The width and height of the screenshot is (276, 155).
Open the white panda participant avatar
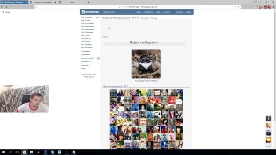pos(157,115)
